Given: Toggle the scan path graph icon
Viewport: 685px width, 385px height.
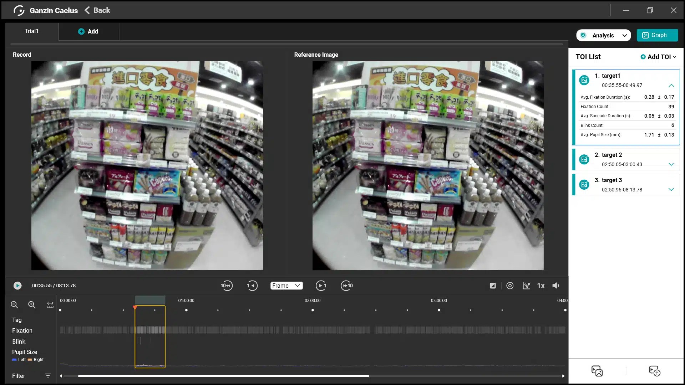Looking at the screenshot, I should pyautogui.click(x=526, y=286).
